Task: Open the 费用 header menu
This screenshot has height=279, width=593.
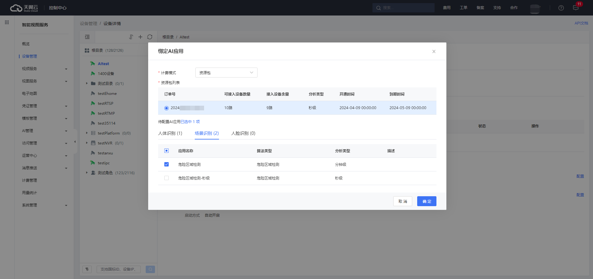Action: [447, 8]
